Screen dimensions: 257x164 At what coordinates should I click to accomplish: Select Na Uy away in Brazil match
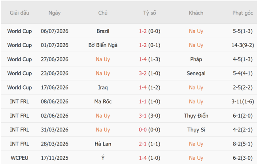click(x=196, y=31)
